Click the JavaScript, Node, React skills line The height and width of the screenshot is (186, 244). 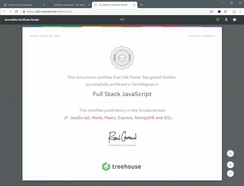pos(121,118)
